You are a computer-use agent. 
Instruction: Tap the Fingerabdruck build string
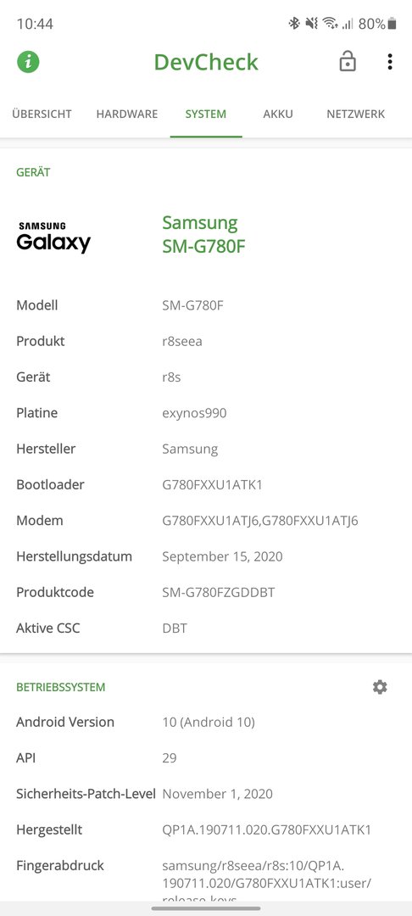[x=267, y=882]
